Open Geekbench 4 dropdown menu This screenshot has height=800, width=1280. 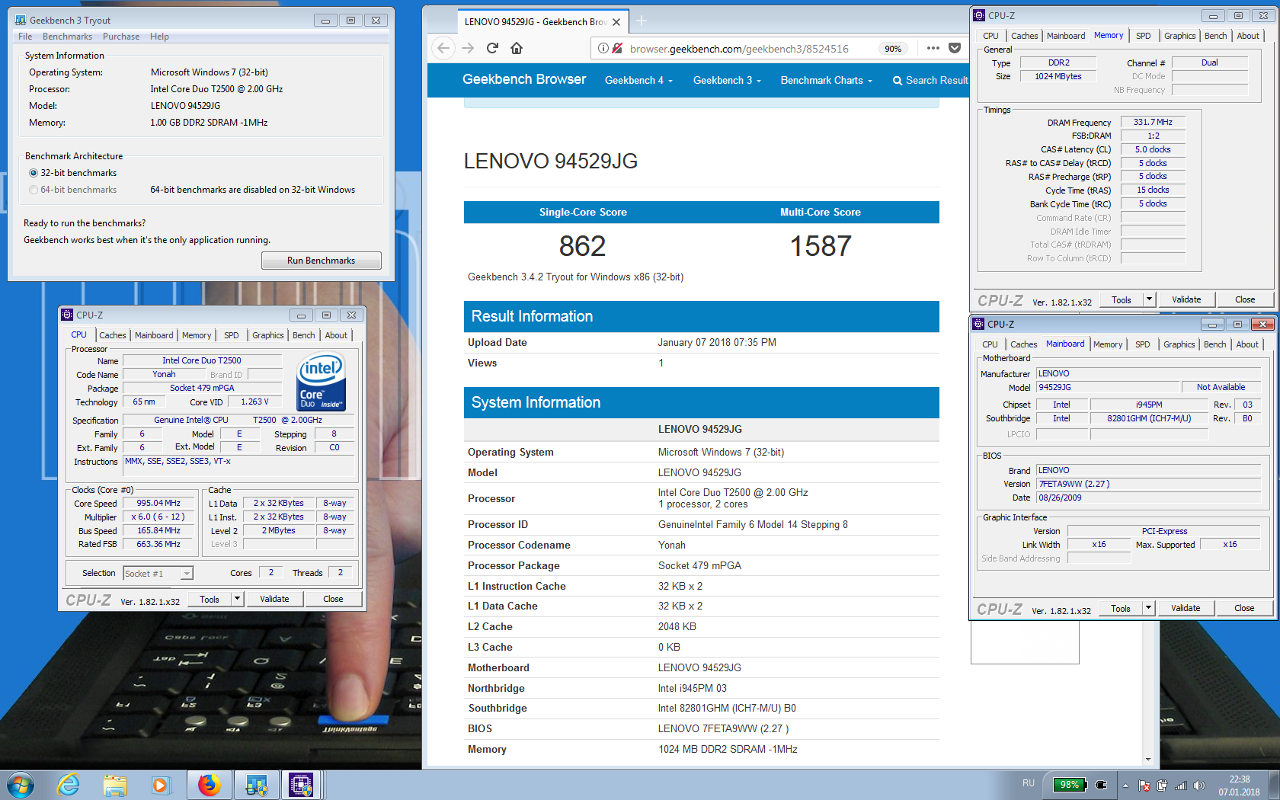pyautogui.click(x=638, y=80)
